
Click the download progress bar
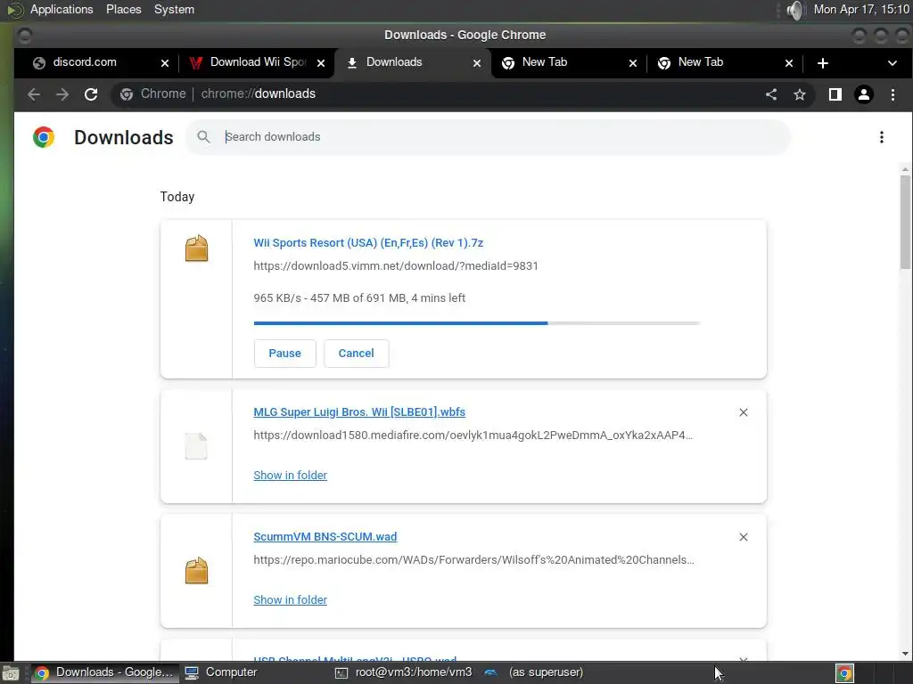point(476,322)
